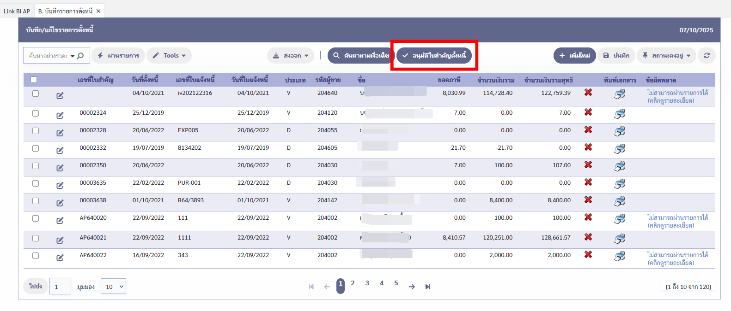The width and height of the screenshot is (731, 311).
Task: Click the quick search input field
Action: (x=47, y=56)
